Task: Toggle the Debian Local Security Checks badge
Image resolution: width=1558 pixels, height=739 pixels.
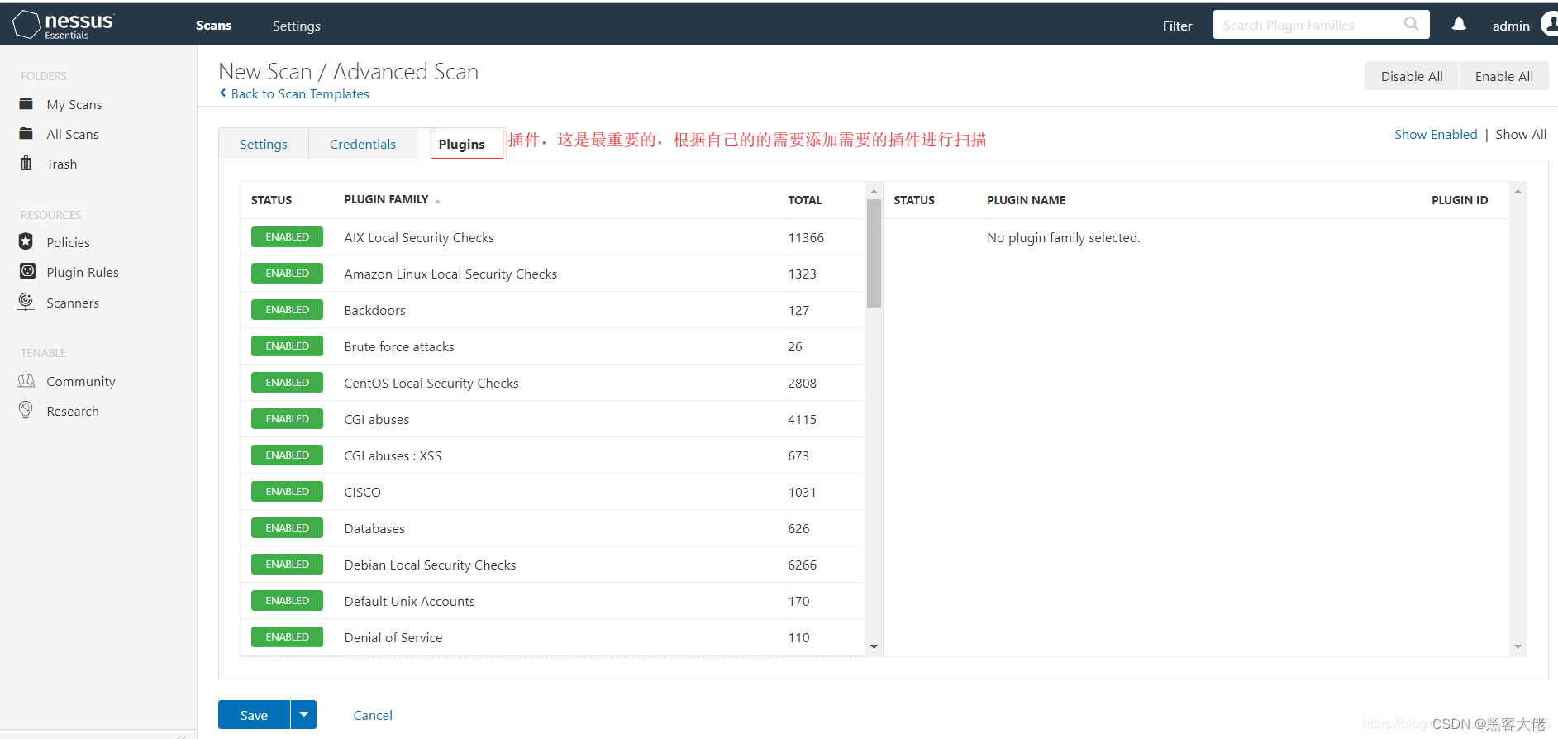Action: [x=287, y=565]
